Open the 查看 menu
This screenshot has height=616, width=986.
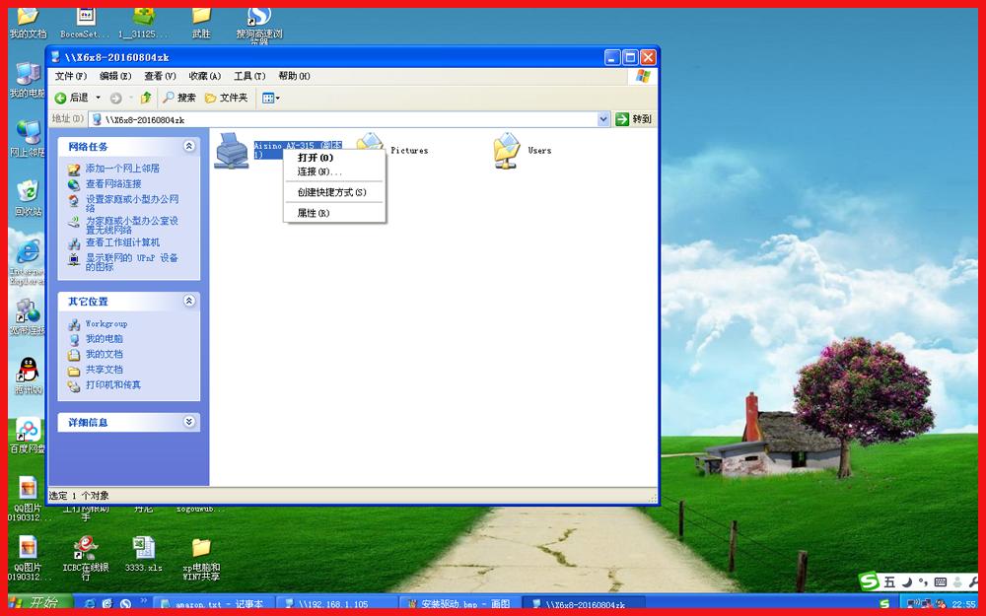click(158, 76)
